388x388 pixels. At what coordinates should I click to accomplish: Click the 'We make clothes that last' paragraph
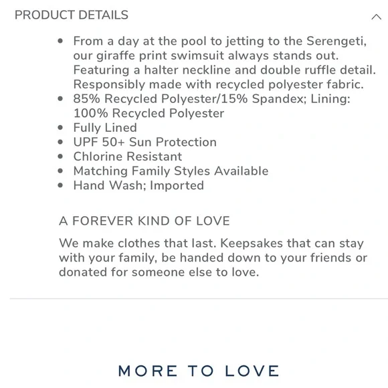click(213, 258)
